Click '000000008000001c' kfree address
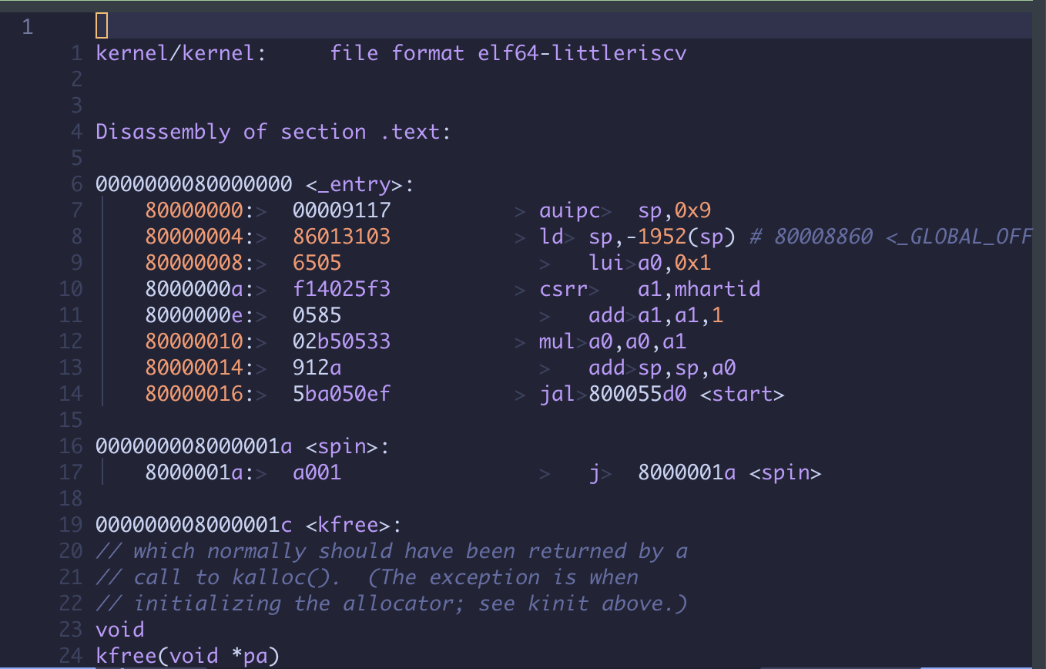 tap(194, 525)
